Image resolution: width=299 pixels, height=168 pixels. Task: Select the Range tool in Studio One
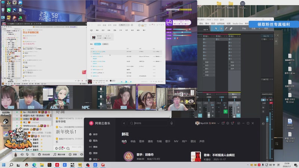click(x=221, y=29)
